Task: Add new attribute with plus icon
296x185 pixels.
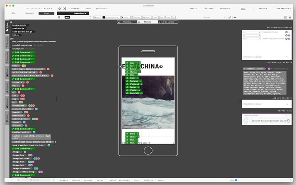Action: point(287,57)
